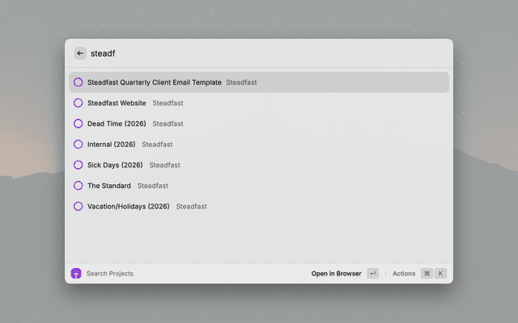Click the K shortcut key badge
Image resolution: width=518 pixels, height=323 pixels.
coord(441,274)
